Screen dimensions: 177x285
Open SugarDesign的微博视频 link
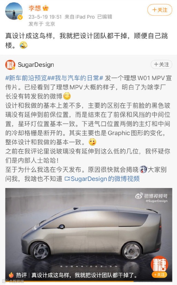(105, 179)
